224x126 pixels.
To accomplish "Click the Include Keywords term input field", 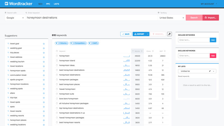I will pos(194,40).
